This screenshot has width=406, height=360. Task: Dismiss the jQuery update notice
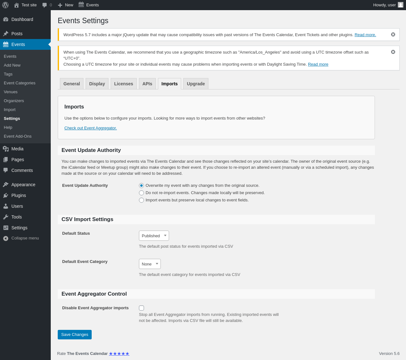pyautogui.click(x=393, y=35)
